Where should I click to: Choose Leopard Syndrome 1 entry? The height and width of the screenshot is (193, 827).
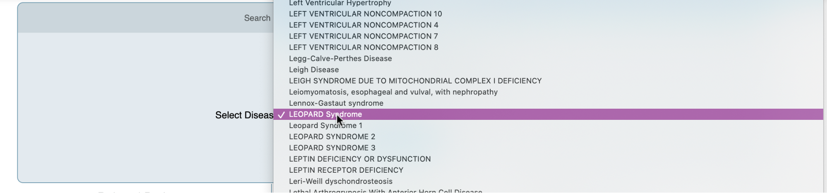pos(548,125)
